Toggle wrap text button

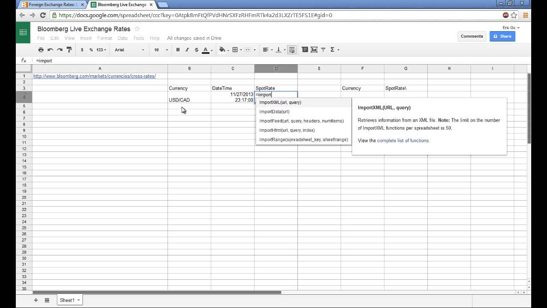tap(292, 50)
